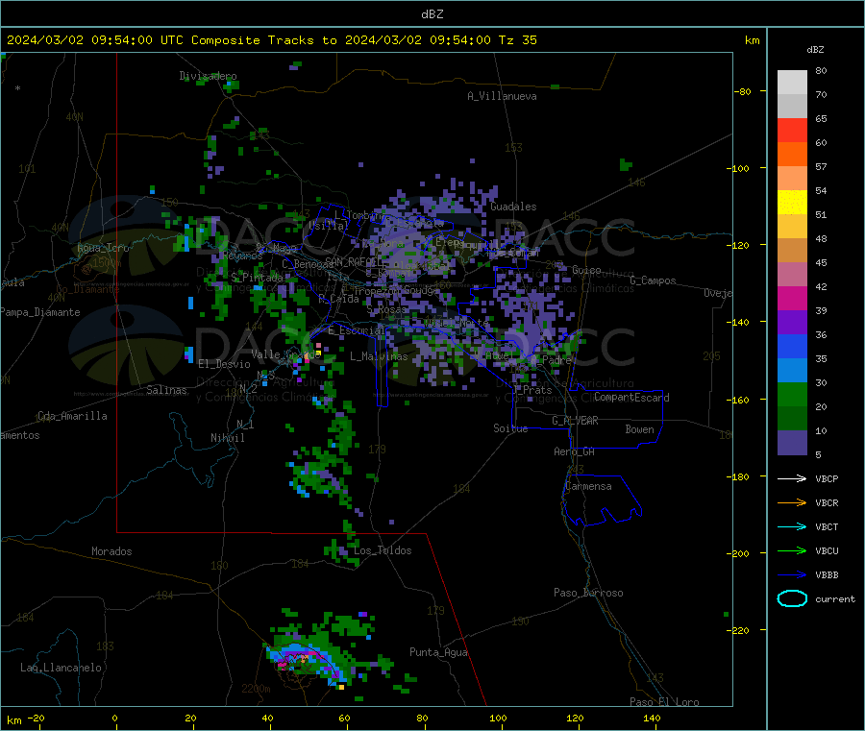Click the cyan 'current' ellipse icon
This screenshot has height=731, width=865.
coord(792,598)
